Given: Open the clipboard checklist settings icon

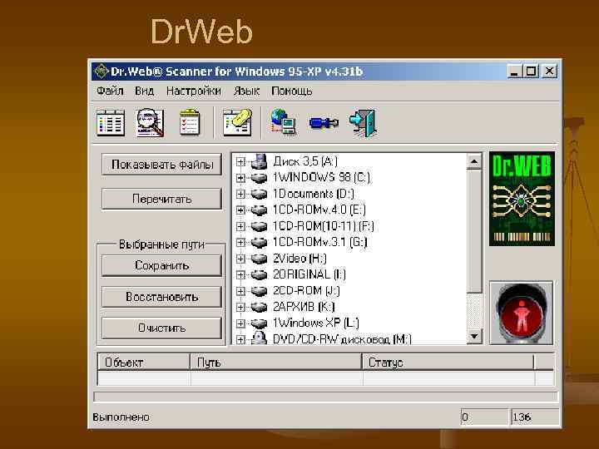Looking at the screenshot, I should coord(190,122).
